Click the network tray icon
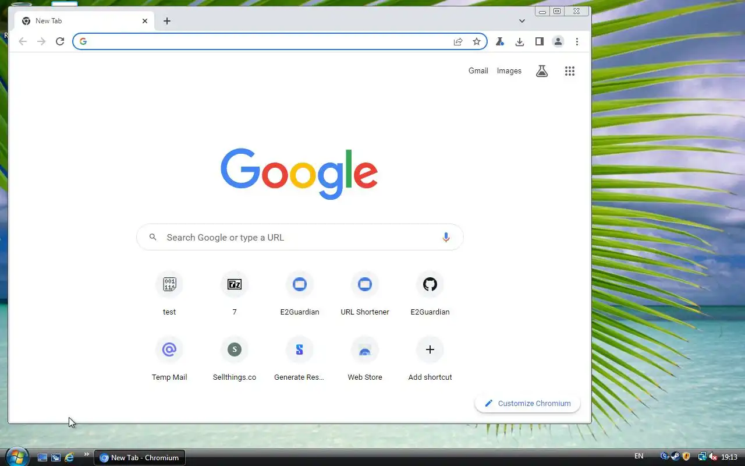745x466 pixels. (x=703, y=457)
